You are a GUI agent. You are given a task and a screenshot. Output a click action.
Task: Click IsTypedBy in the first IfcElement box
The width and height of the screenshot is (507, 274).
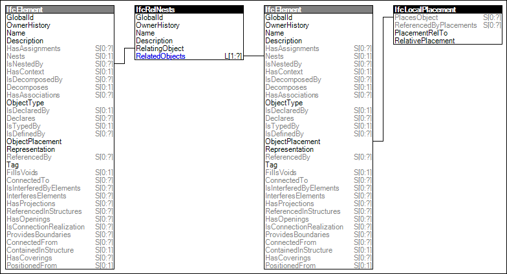point(23,126)
